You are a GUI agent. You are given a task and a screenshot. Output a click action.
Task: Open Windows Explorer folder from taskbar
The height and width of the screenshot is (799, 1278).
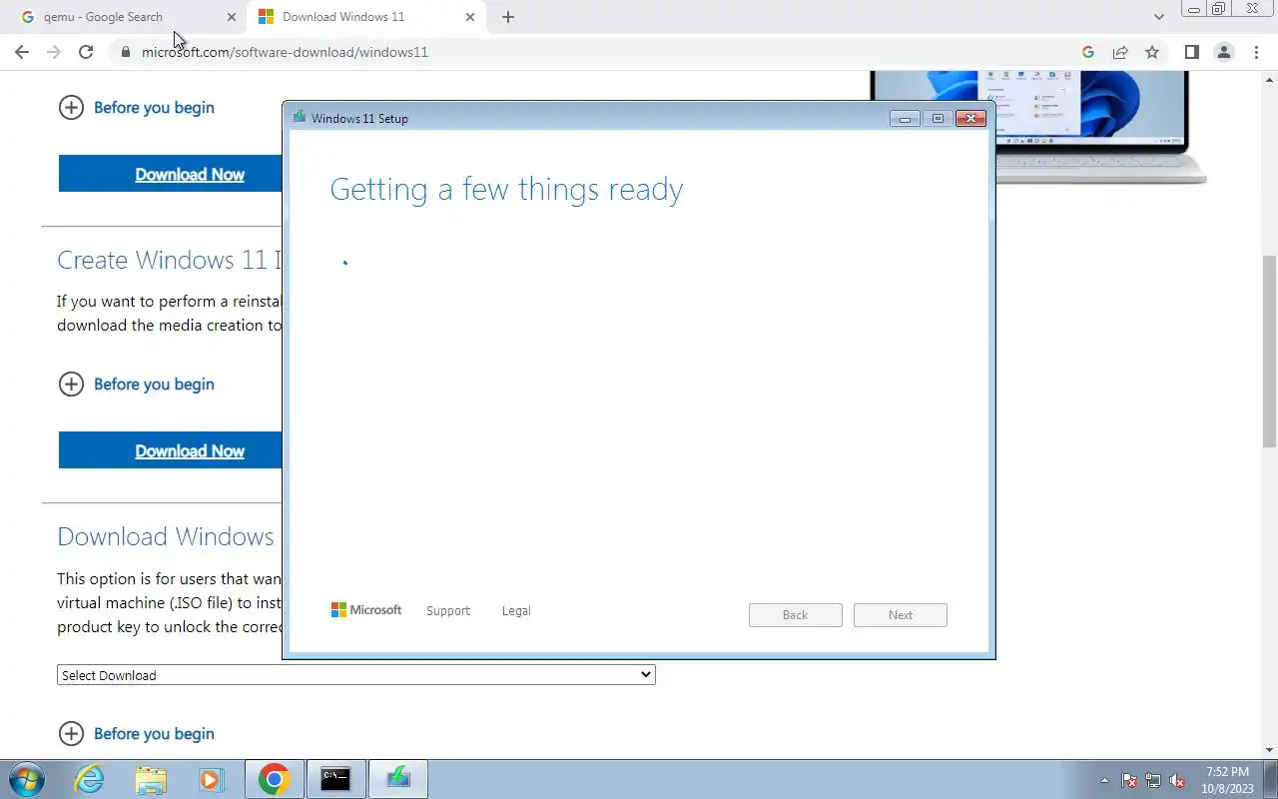click(x=151, y=779)
